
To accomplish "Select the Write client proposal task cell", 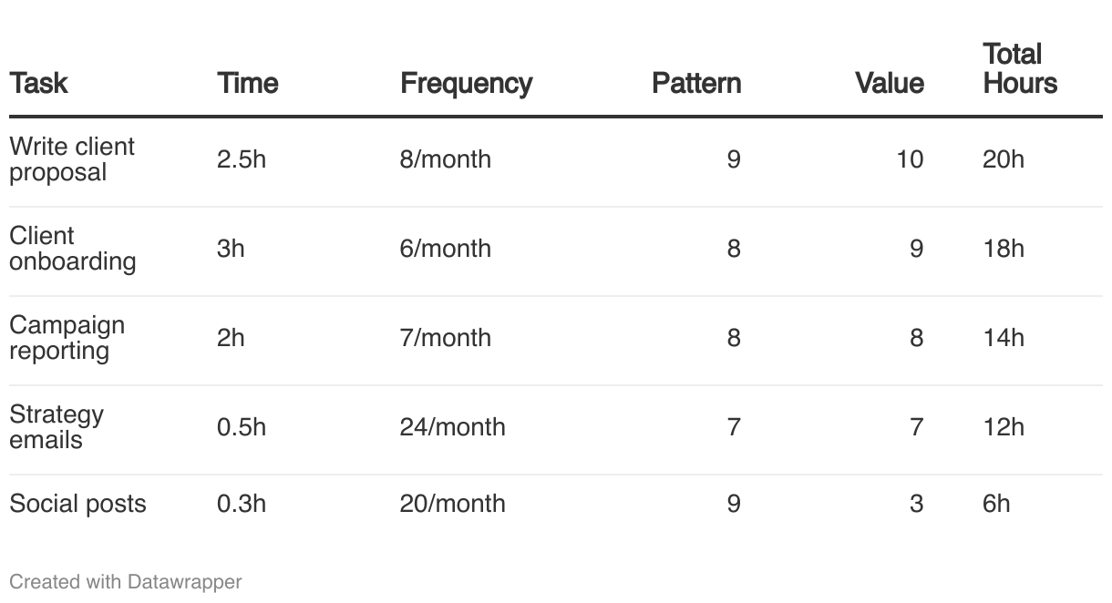I will 72,159.
